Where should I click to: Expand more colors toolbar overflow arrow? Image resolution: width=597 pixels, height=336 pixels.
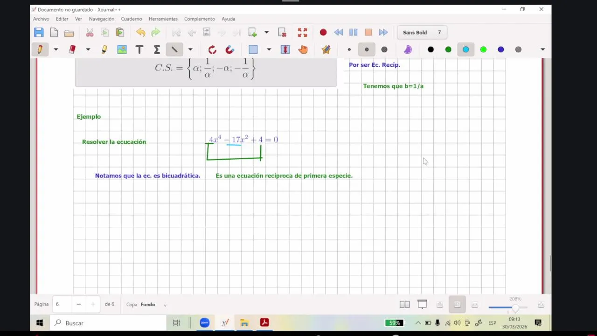pyautogui.click(x=542, y=49)
